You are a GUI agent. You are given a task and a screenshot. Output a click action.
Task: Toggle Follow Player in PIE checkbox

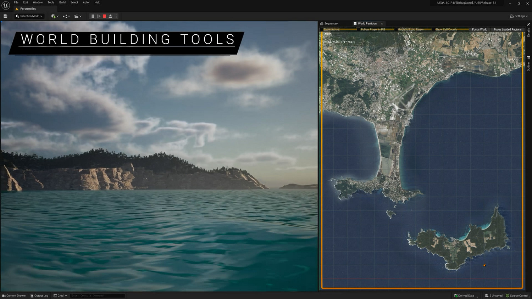359,30
